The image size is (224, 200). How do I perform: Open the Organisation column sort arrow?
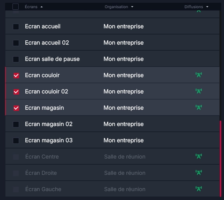pos(132,7)
